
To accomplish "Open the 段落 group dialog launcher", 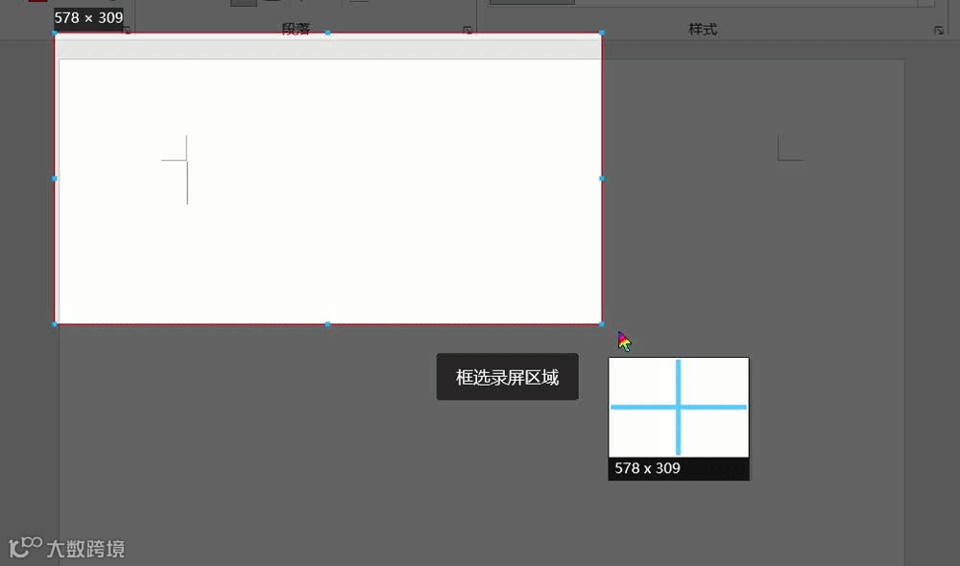I will coord(468,30).
